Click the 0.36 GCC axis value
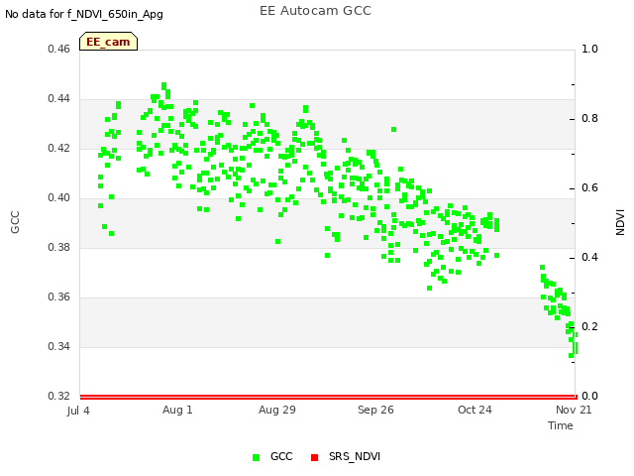Screen dimensions: 634x476 click(59, 297)
